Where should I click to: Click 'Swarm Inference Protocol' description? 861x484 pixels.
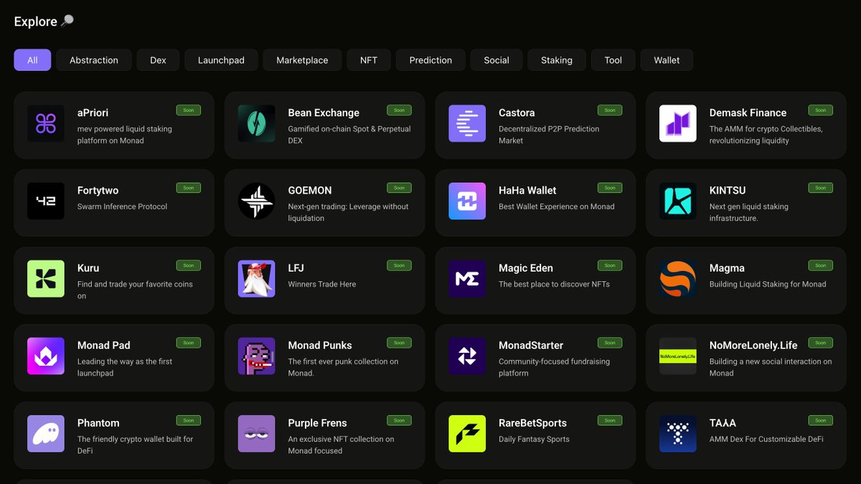click(122, 207)
